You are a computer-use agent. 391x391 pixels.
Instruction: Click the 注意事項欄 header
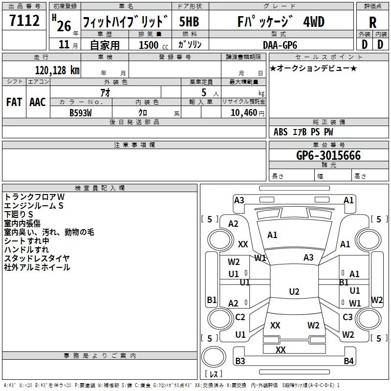click(134, 145)
